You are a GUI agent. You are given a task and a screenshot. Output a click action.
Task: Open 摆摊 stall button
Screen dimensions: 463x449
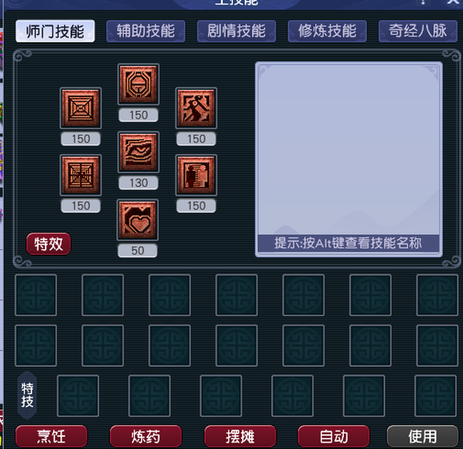(x=240, y=436)
